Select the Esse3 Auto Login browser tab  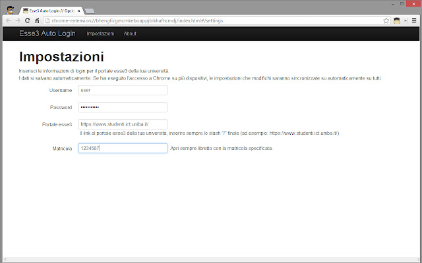(x=51, y=11)
